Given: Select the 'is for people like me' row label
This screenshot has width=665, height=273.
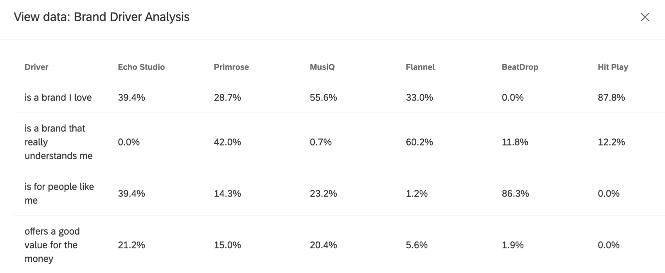Looking at the screenshot, I should 59,193.
